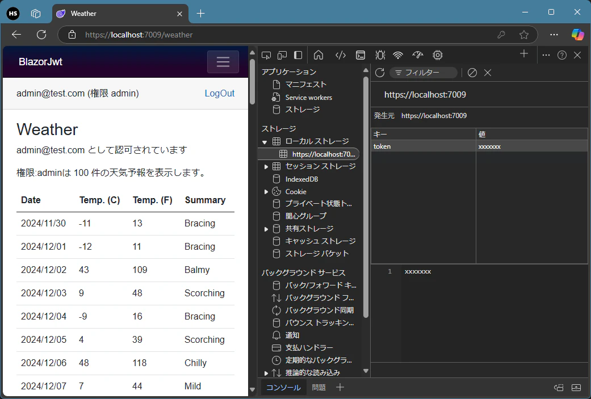Select the token key cell
Screen dimensions: 591x399
pos(424,146)
